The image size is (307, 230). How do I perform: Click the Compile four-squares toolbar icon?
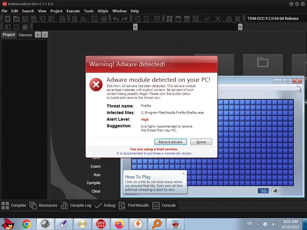[169, 19]
